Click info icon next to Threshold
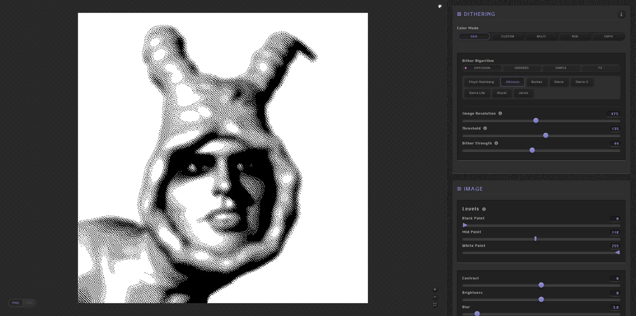636x316 pixels. (x=485, y=129)
